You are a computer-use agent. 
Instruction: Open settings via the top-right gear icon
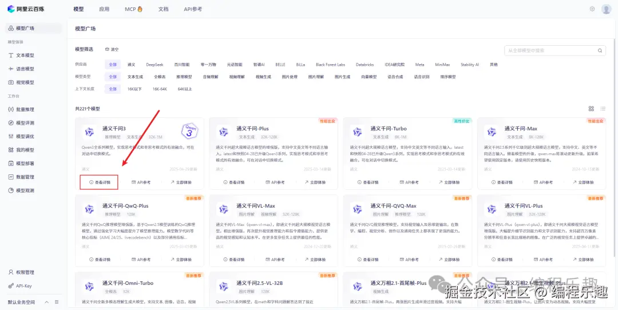coord(592,9)
